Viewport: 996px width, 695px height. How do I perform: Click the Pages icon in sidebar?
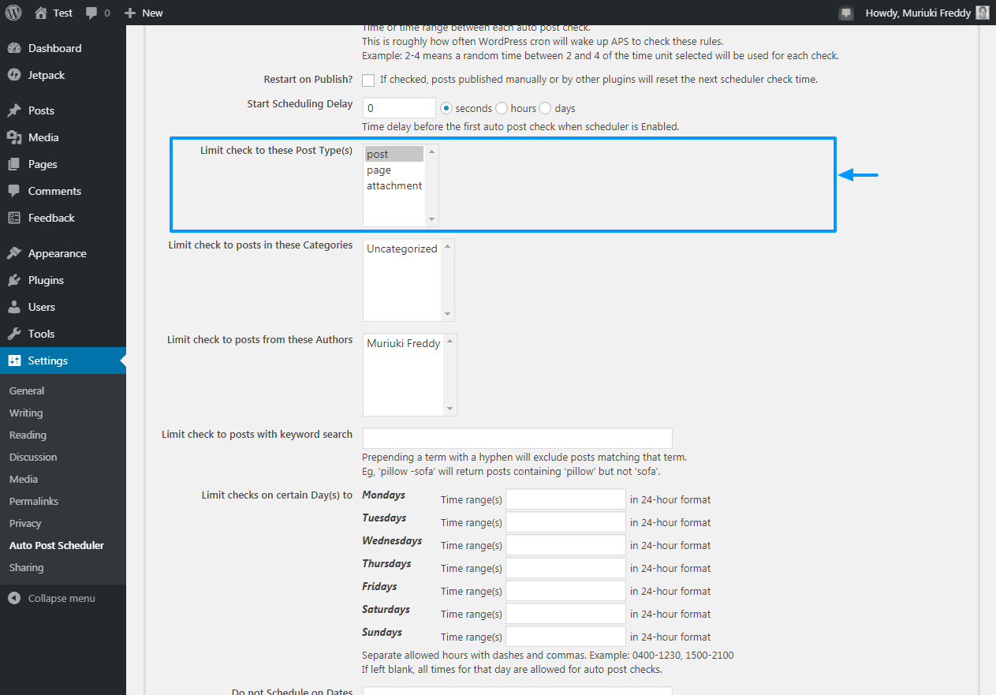pyautogui.click(x=14, y=164)
